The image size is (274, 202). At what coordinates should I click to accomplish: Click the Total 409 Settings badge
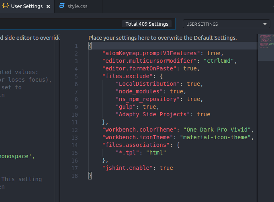[147, 24]
